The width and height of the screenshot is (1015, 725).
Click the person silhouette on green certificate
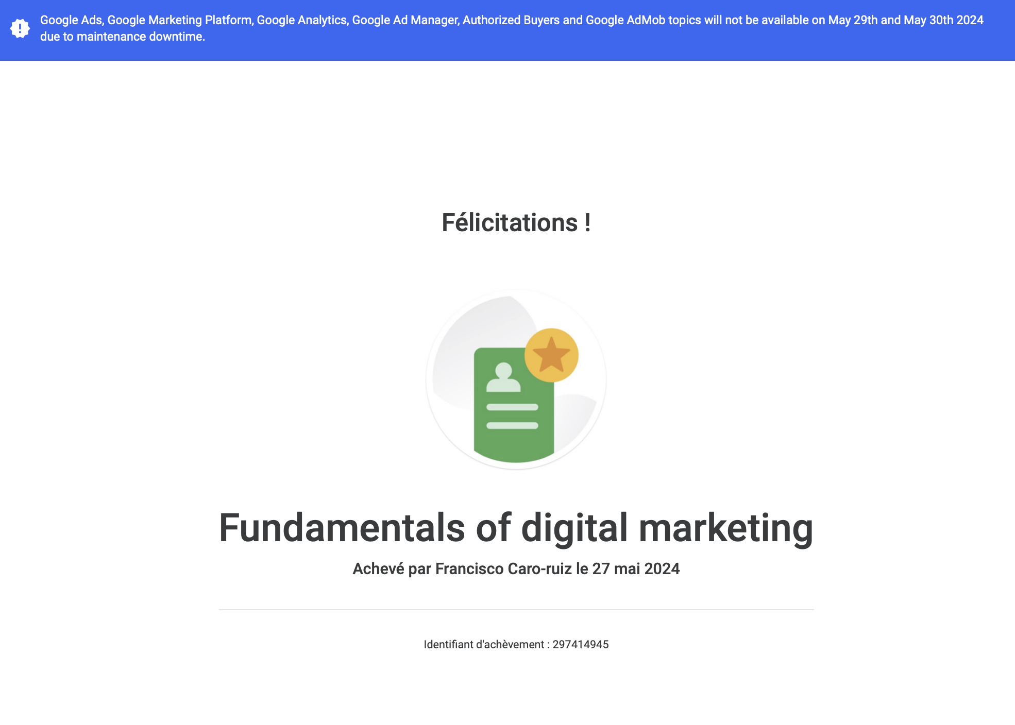pyautogui.click(x=503, y=378)
